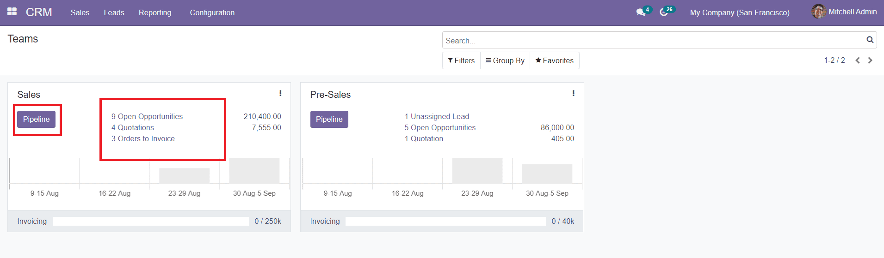Open the apps grid menu icon
Viewport: 884px width, 258px height.
click(x=12, y=12)
